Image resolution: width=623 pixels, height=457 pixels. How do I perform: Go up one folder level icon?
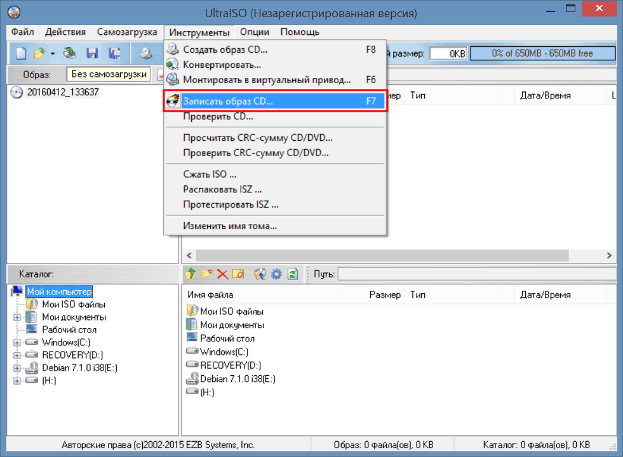tap(190, 274)
